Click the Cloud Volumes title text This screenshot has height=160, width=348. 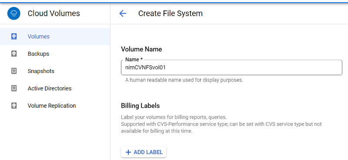(x=54, y=13)
